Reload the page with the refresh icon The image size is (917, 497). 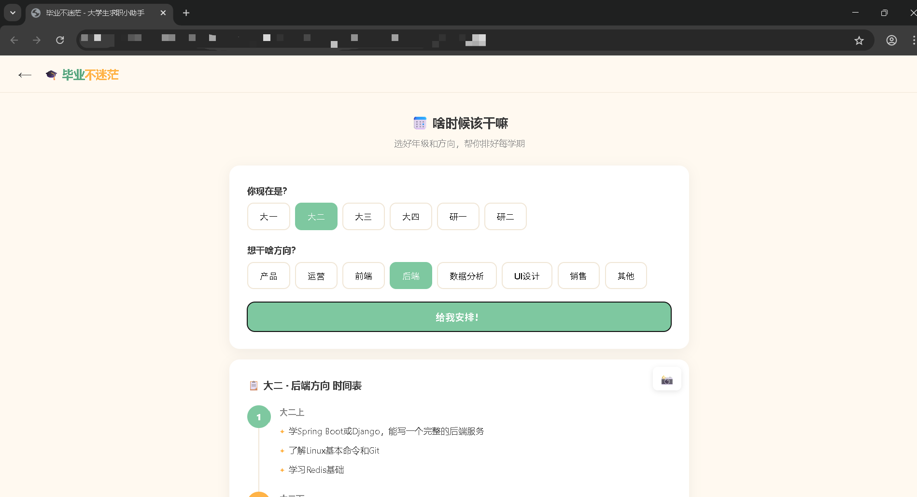60,41
